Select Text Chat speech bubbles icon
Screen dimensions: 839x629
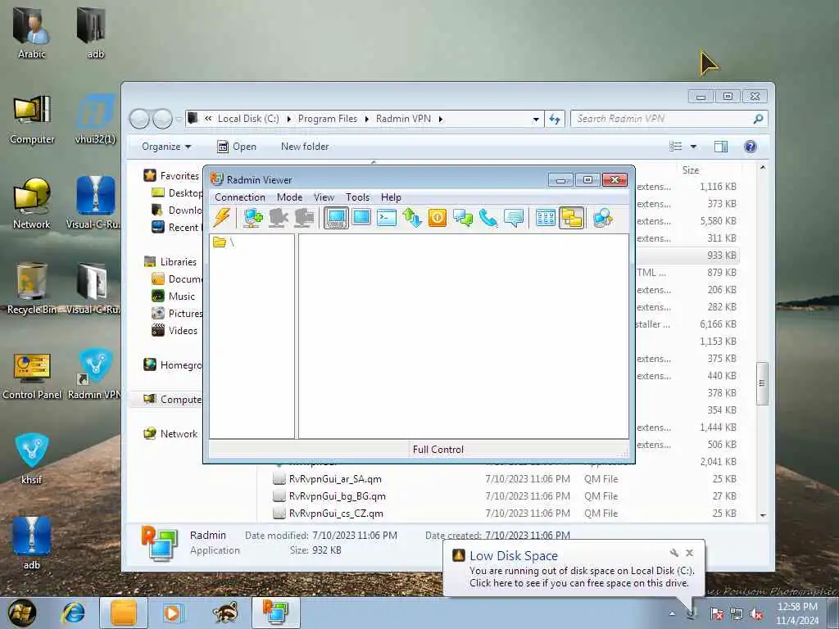463,218
